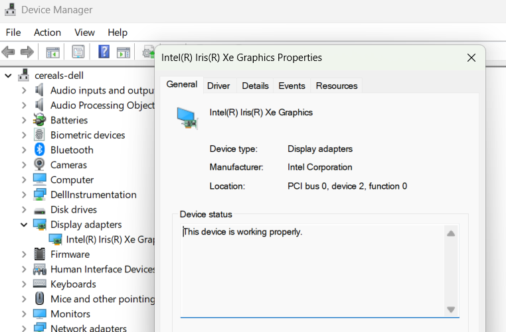Viewport: 506px width, 332px height.
Task: Click the Display adapters device type value
Action: pos(320,149)
